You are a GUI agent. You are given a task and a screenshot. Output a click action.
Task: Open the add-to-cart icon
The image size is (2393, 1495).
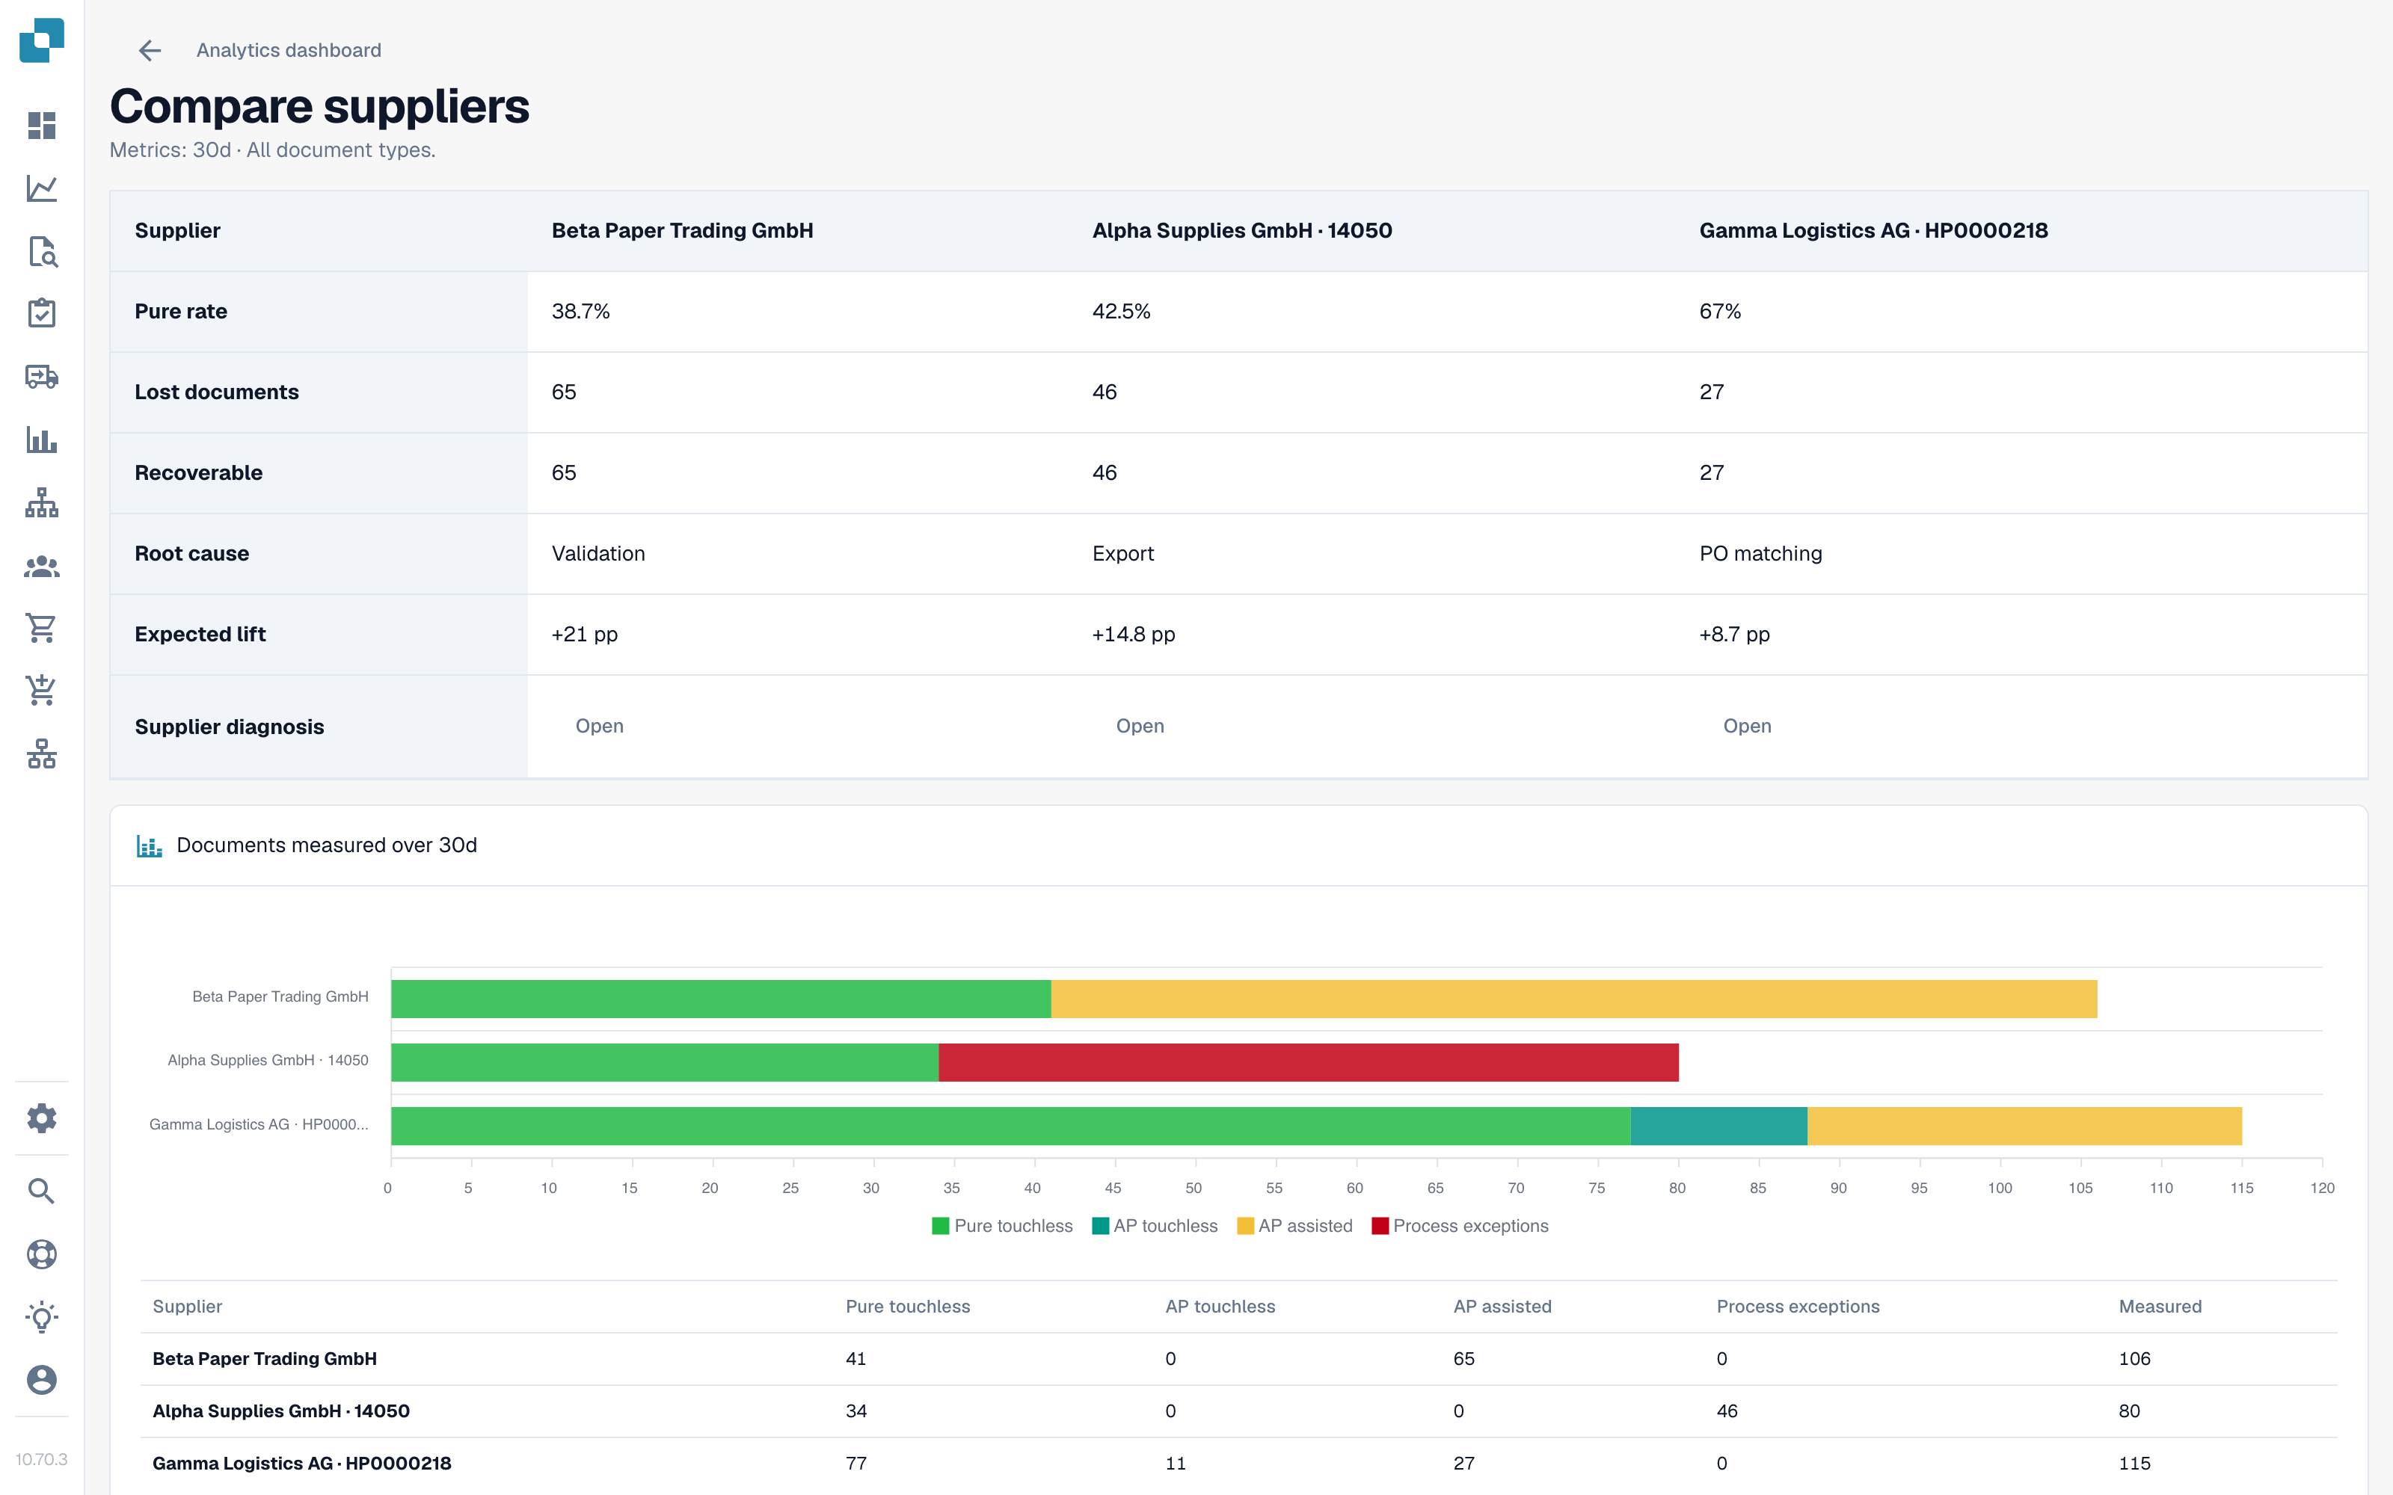pyautogui.click(x=42, y=690)
